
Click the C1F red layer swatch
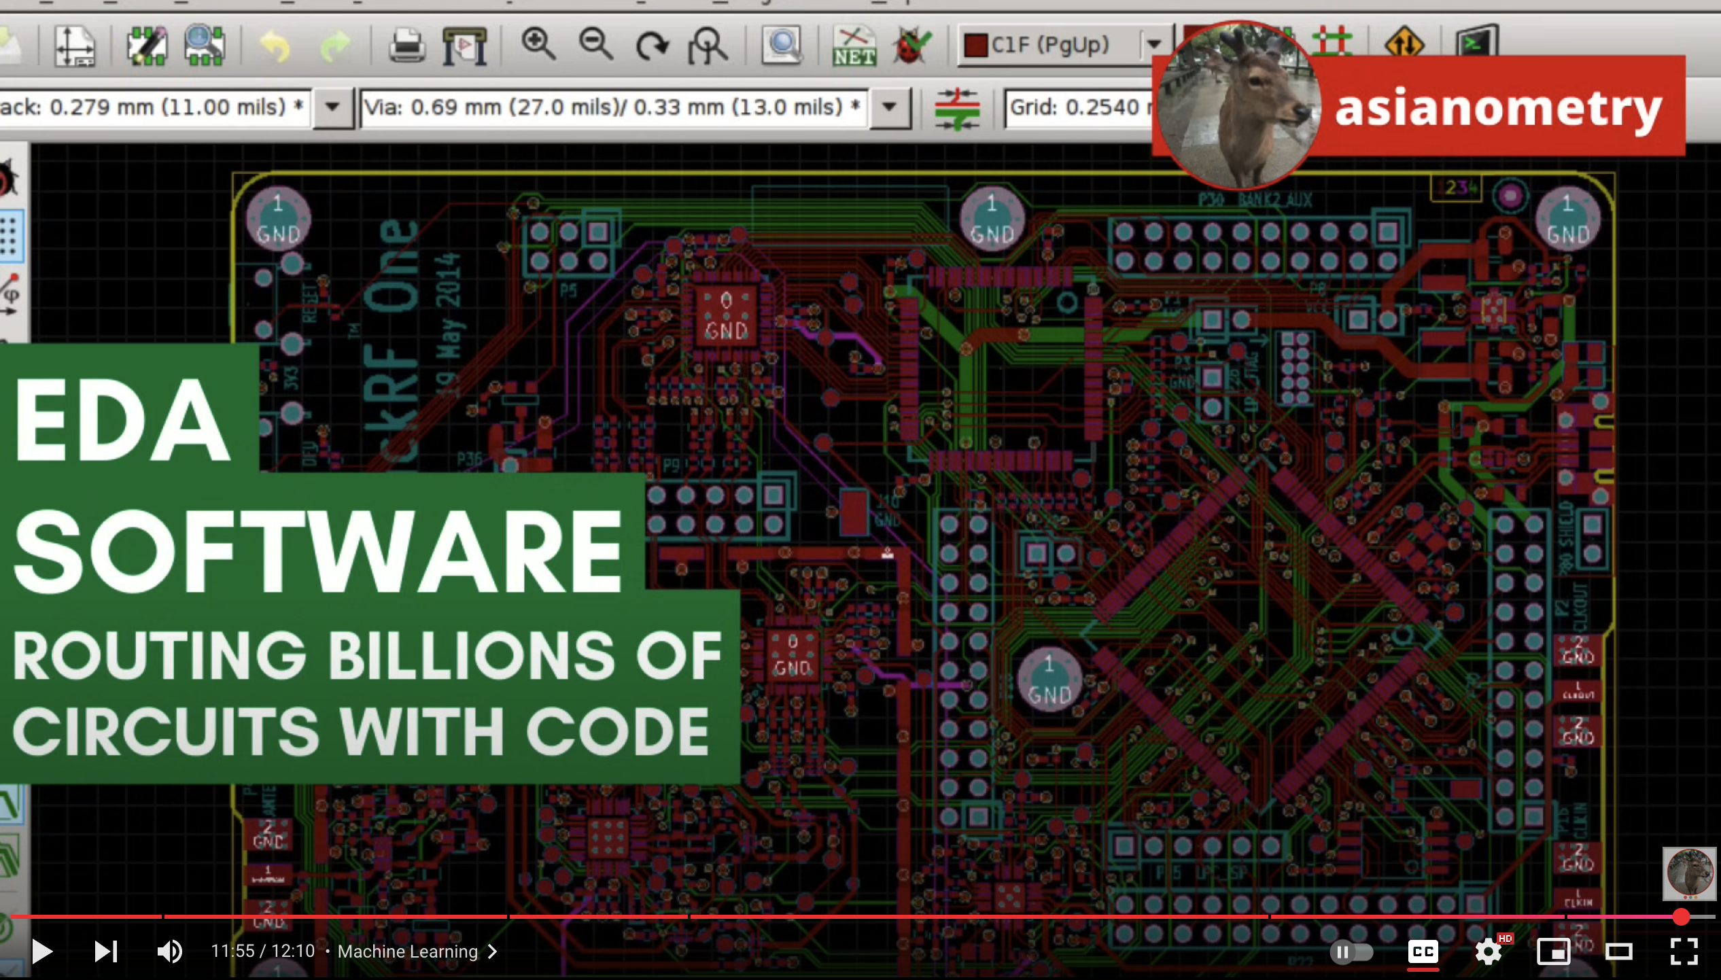975,46
